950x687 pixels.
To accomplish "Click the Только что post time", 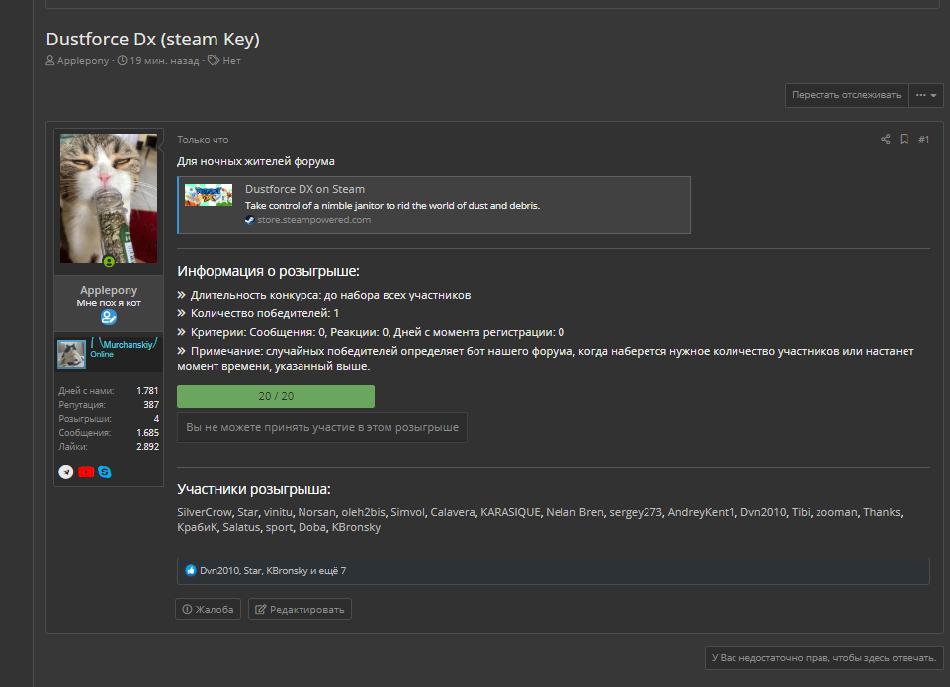I will coord(203,140).
